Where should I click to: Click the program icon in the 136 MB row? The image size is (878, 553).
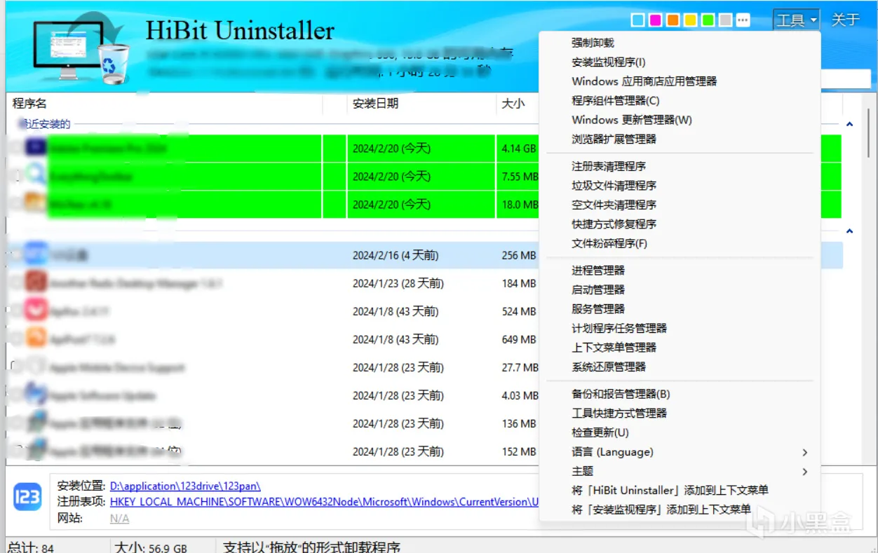36,423
